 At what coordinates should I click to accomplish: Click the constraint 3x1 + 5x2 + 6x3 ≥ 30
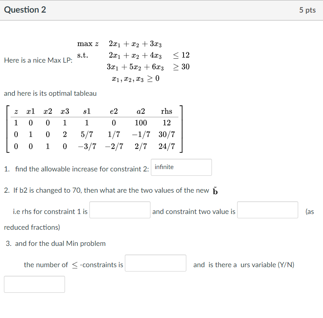pyautogui.click(x=140, y=67)
